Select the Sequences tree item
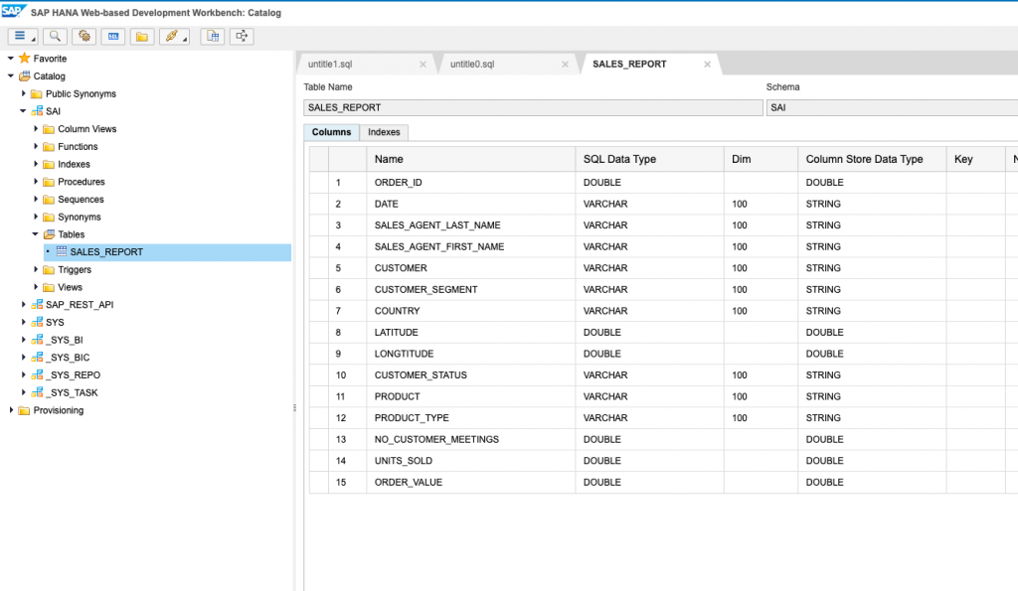1018x591 pixels. (81, 200)
